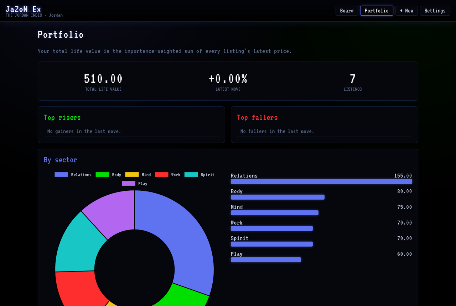Click the TOTAL LIFE VALUE label
The image size is (456, 306).
(103, 89)
